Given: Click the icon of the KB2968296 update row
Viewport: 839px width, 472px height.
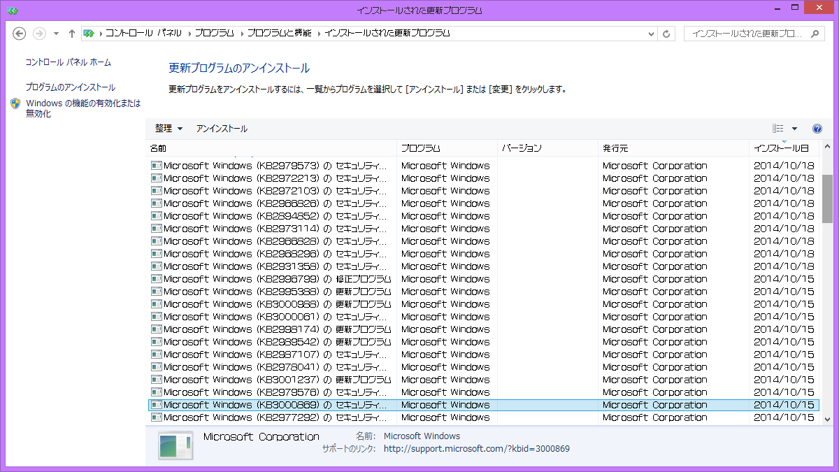Looking at the screenshot, I should [157, 254].
